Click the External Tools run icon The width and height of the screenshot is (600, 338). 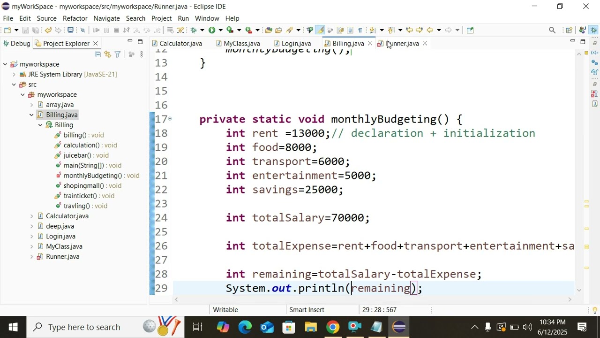[x=249, y=30]
